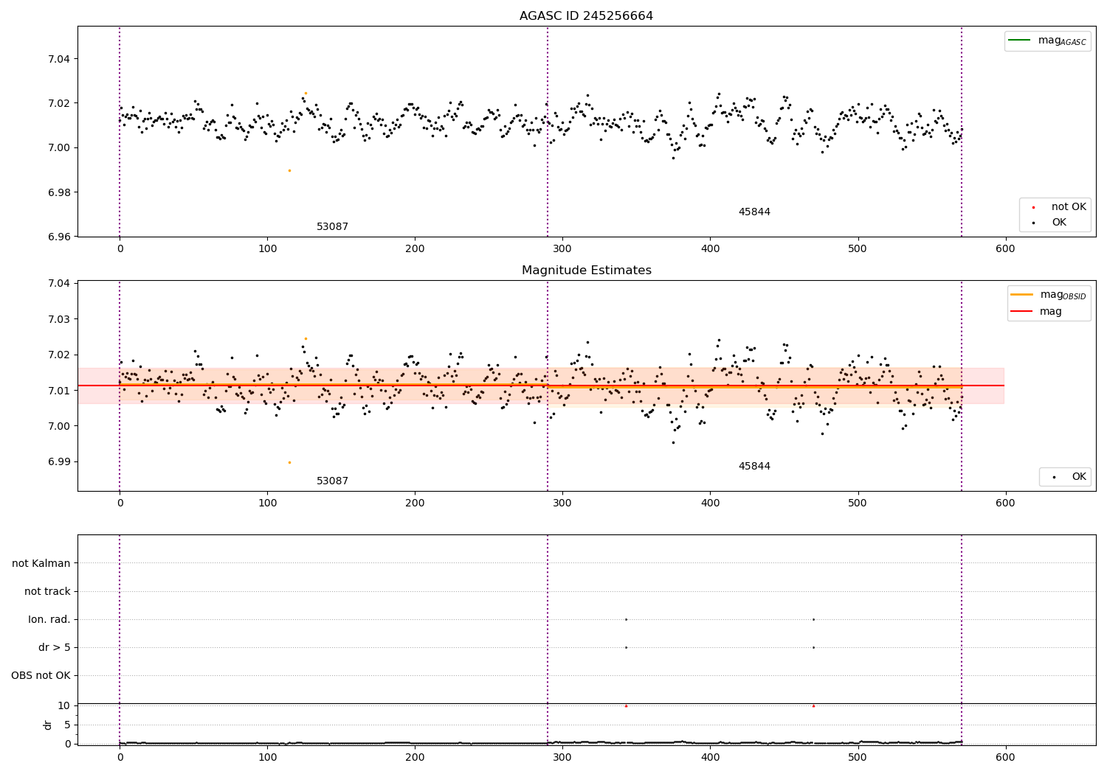The image size is (1107, 774).
Task: Click the 7.04 y-tick label in top plot
Action: point(59,59)
